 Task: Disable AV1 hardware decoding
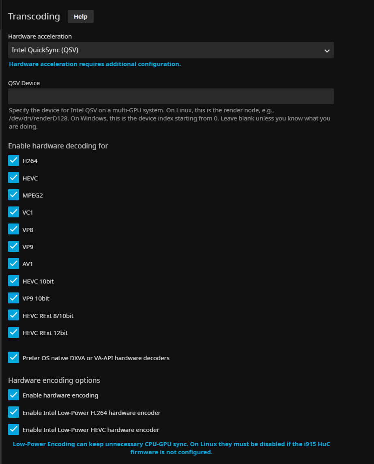point(14,264)
